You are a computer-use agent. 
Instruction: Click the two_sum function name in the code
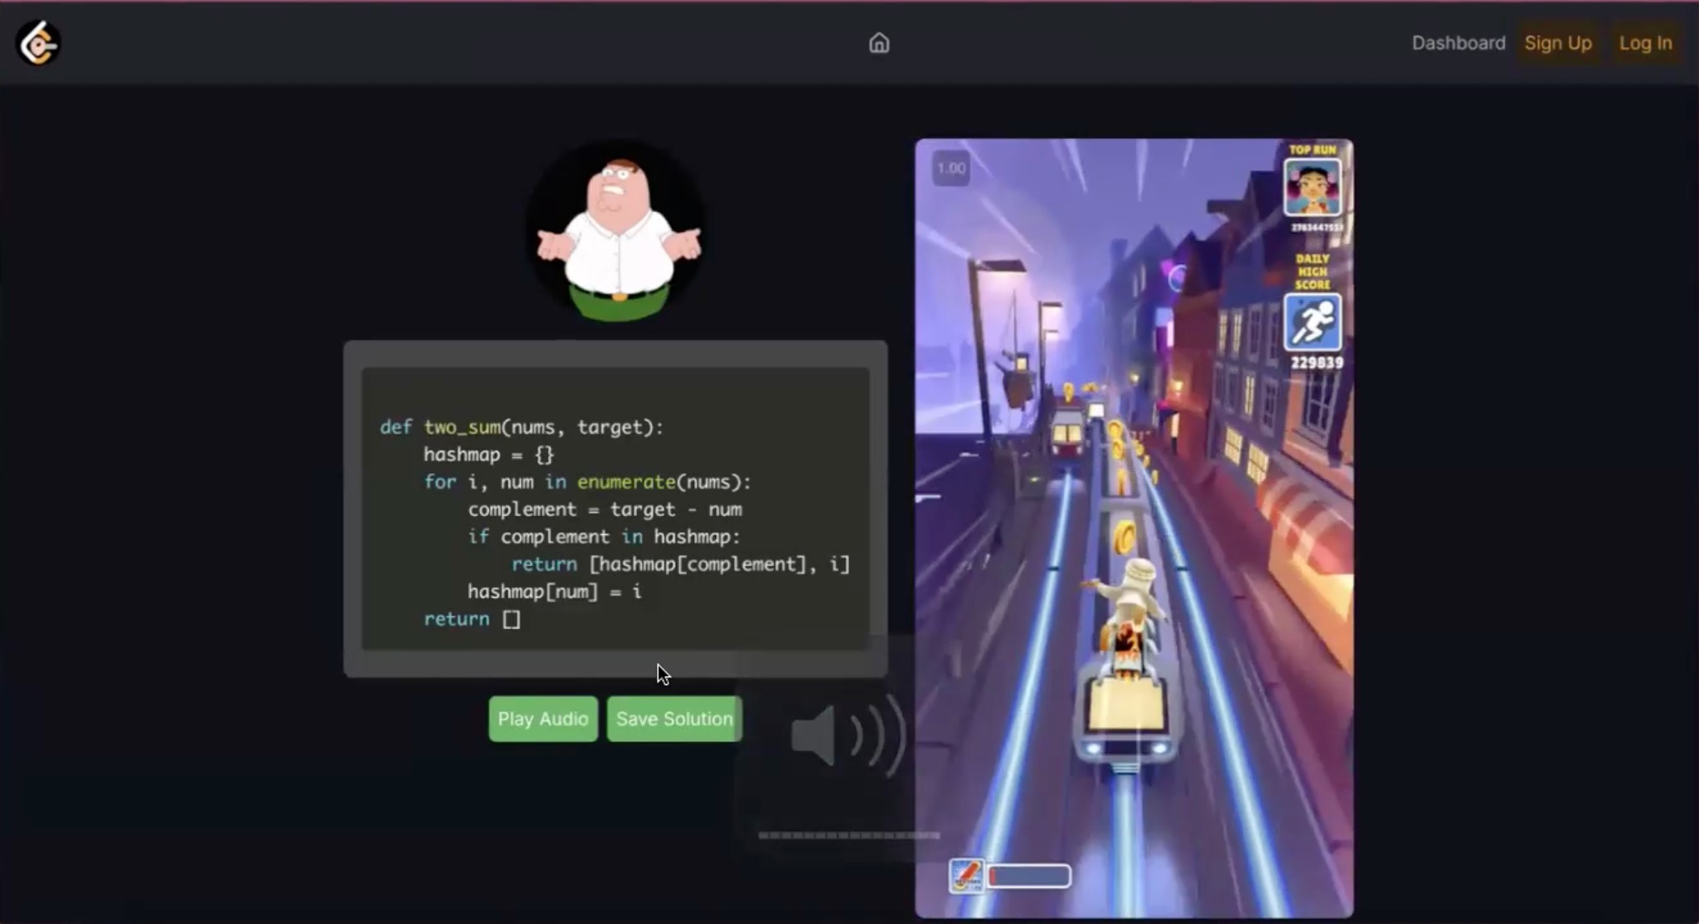(x=462, y=427)
